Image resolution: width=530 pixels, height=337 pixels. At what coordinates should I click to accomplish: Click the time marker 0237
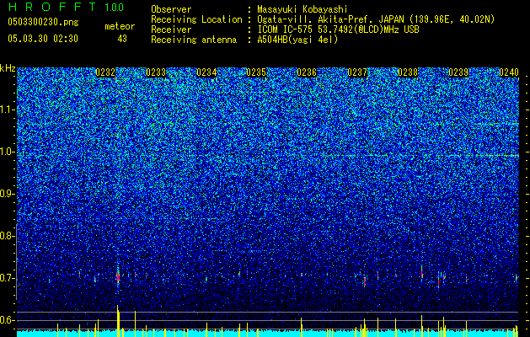[357, 72]
